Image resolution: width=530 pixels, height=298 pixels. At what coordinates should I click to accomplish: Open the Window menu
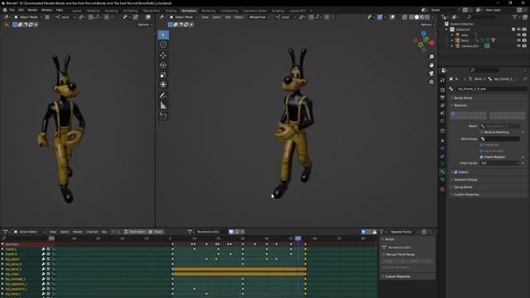pyautogui.click(x=46, y=10)
